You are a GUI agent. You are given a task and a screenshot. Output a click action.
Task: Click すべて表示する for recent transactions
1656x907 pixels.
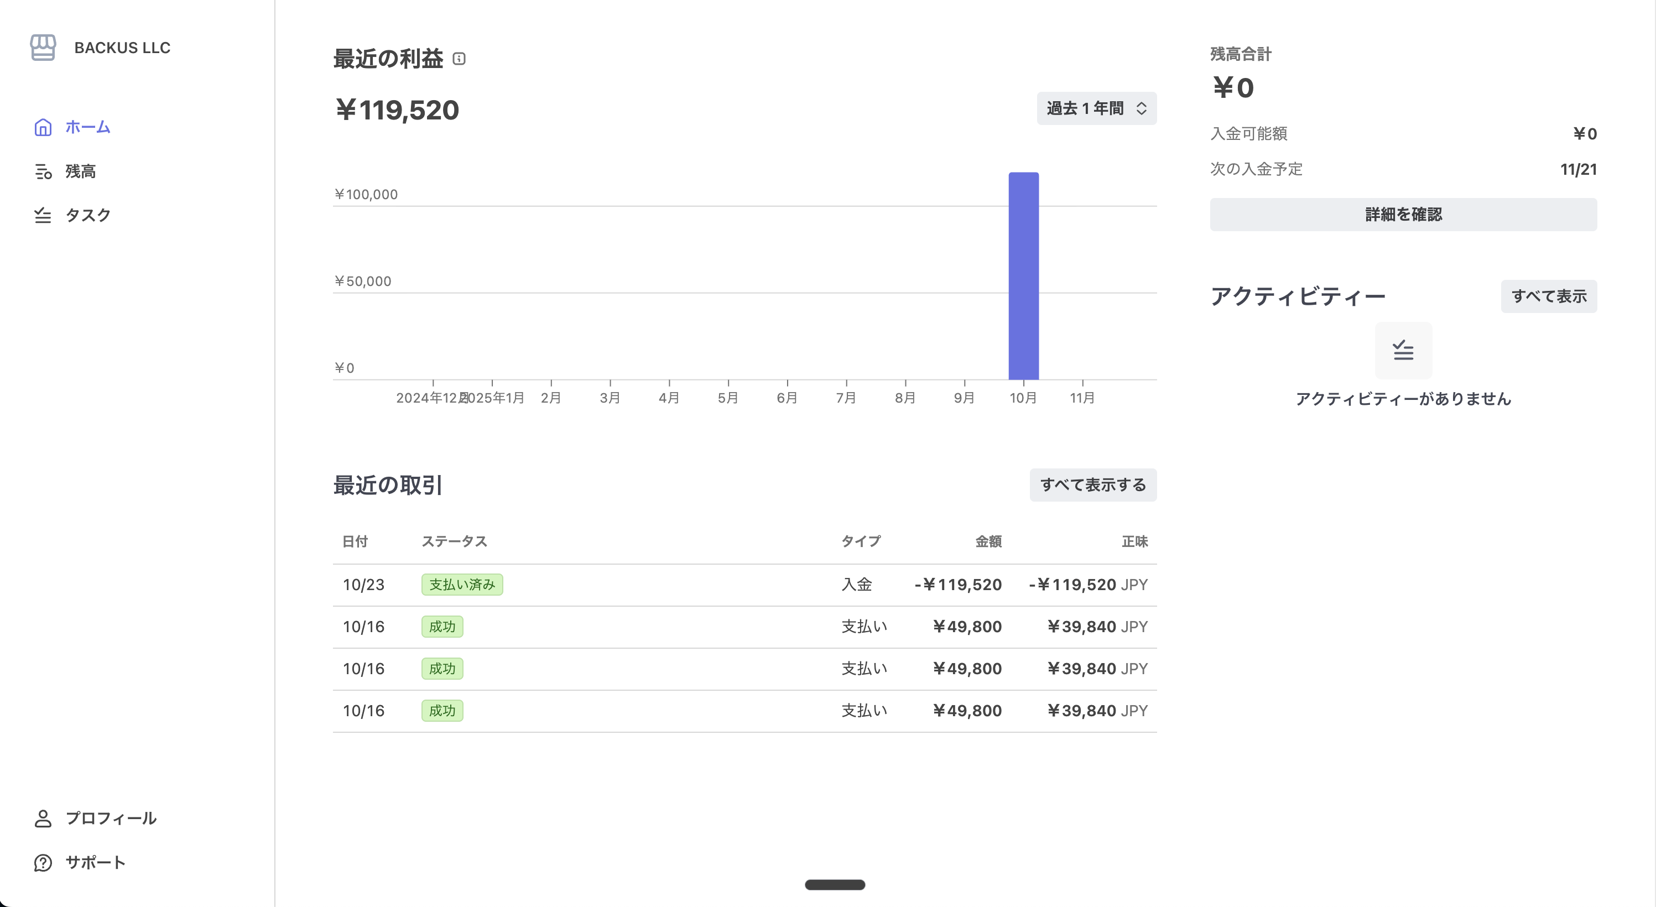click(x=1092, y=484)
